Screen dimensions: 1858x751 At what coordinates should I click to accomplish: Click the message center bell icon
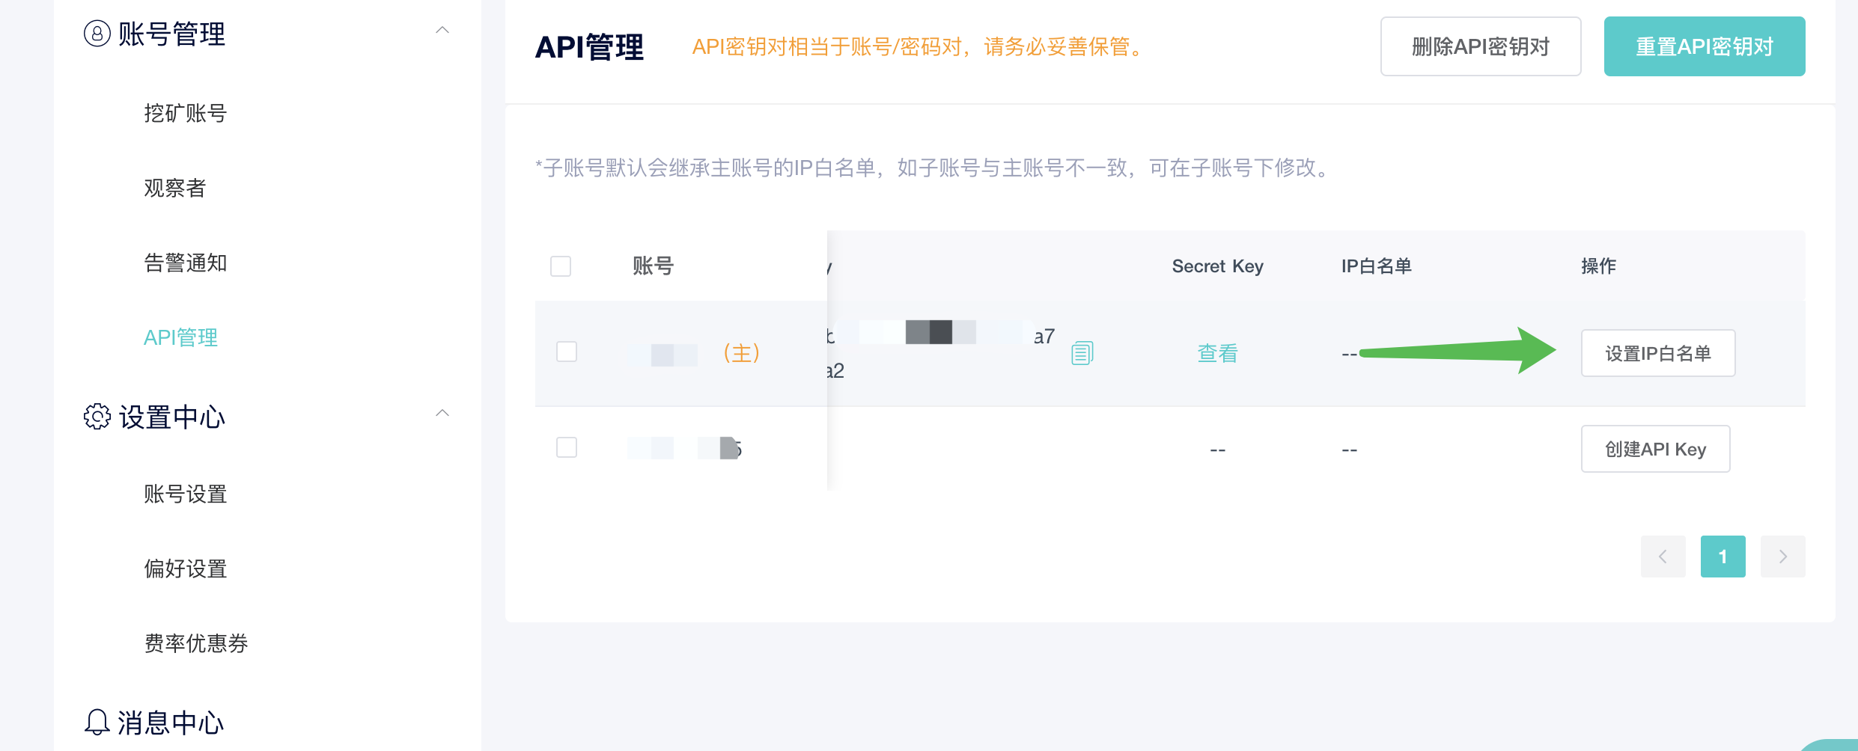(97, 722)
